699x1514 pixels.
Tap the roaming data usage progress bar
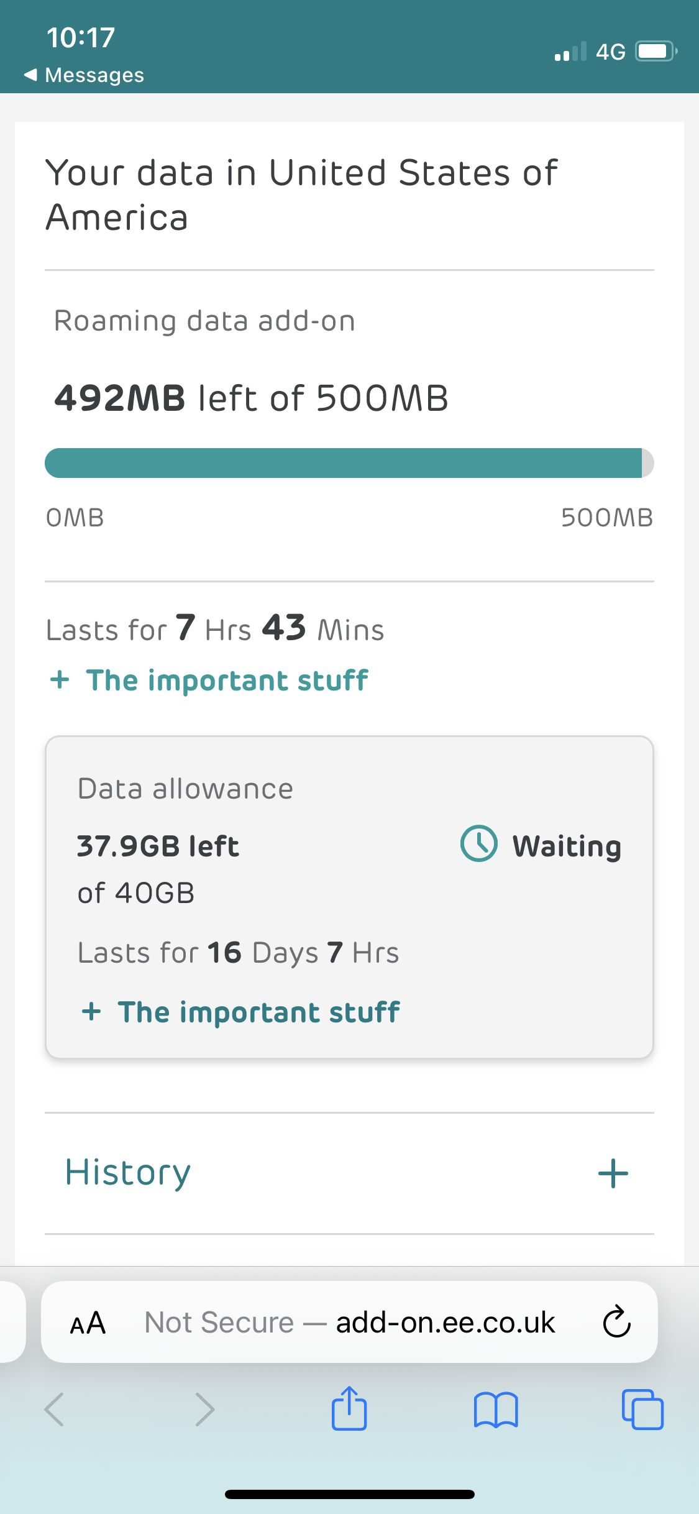pos(349,463)
